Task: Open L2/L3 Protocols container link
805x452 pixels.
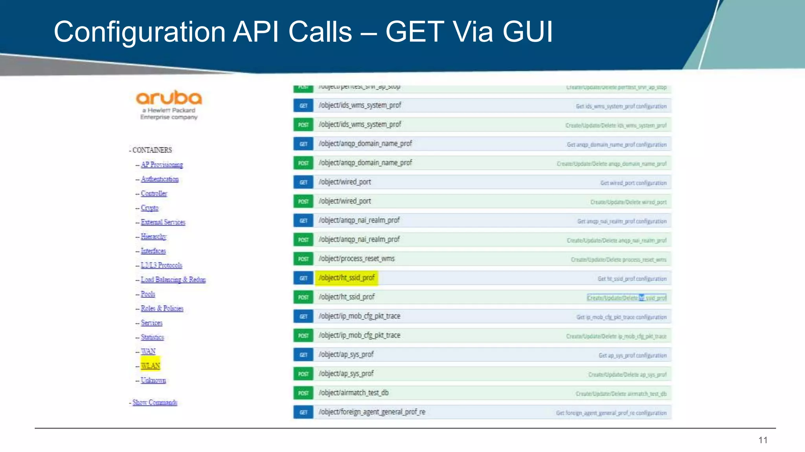Action: 162,265
